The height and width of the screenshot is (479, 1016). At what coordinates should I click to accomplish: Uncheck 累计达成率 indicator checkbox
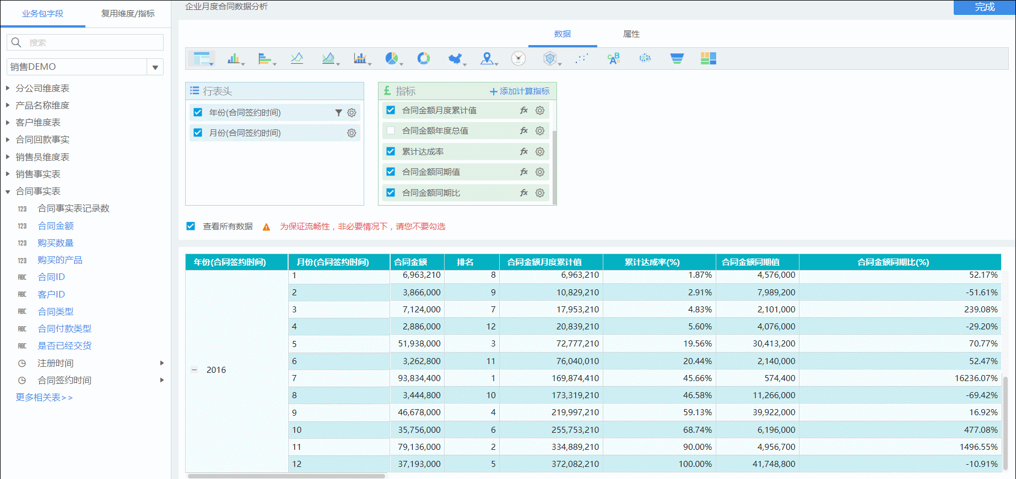[391, 151]
